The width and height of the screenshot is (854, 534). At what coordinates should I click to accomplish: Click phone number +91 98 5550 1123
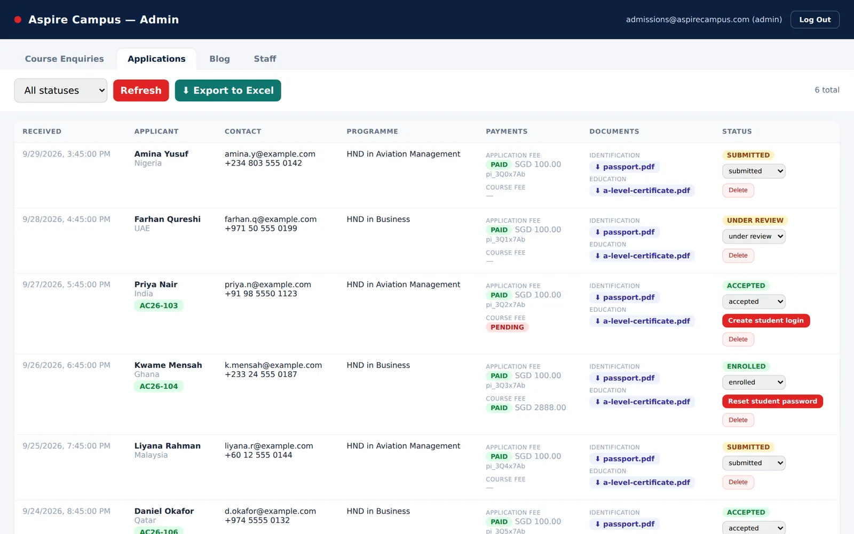(260, 293)
